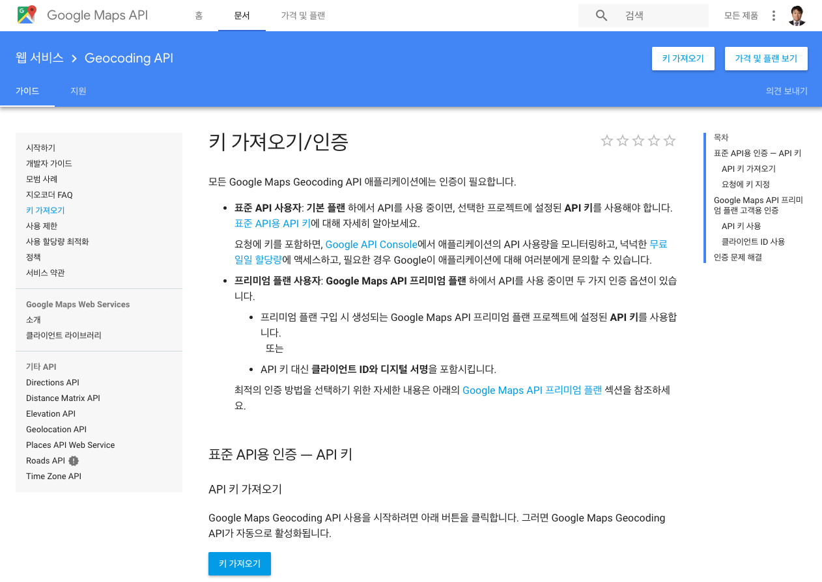Switch to the 지원 tab
The image size is (822, 582).
point(78,91)
